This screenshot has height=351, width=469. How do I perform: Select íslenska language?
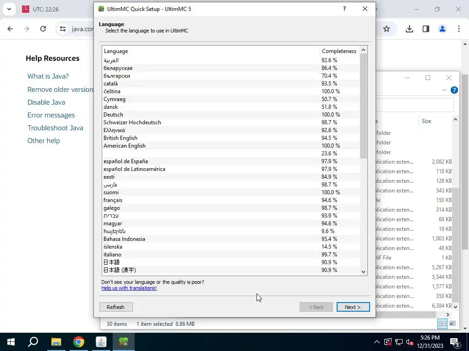coord(231,246)
